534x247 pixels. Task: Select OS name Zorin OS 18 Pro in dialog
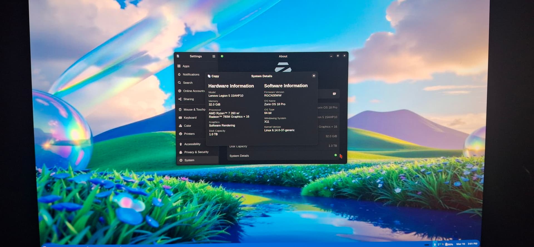coord(275,104)
